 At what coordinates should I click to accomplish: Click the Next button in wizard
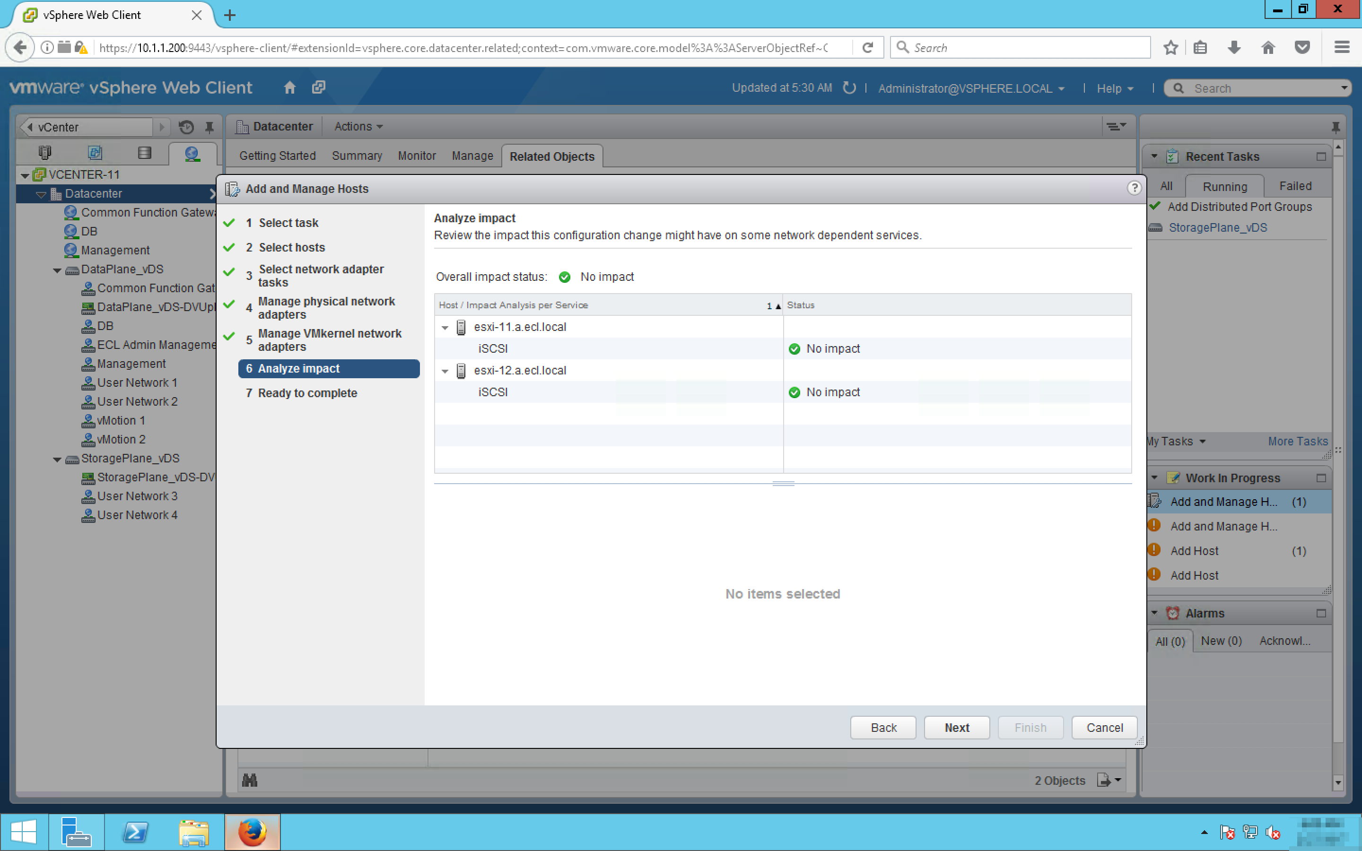click(x=956, y=727)
